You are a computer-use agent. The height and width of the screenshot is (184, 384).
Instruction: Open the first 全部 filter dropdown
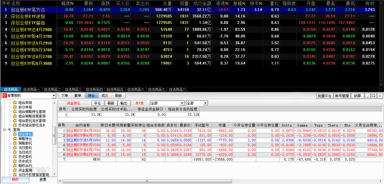(182, 103)
